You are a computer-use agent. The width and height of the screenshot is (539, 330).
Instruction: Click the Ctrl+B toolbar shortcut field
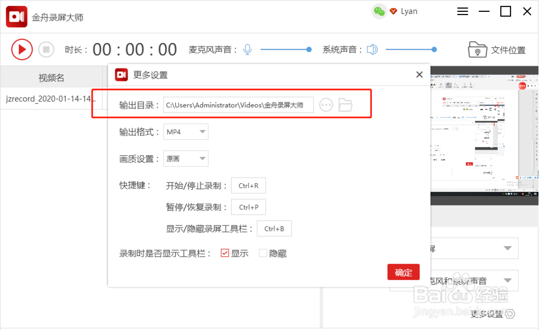pyautogui.click(x=274, y=229)
